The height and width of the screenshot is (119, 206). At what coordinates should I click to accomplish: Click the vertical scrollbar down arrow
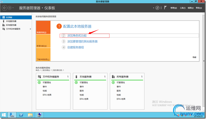tap(204, 111)
